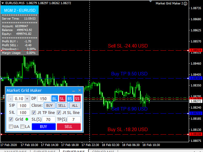Switch to the GBPUSD,M15 chart tab

click(x=103, y=151)
